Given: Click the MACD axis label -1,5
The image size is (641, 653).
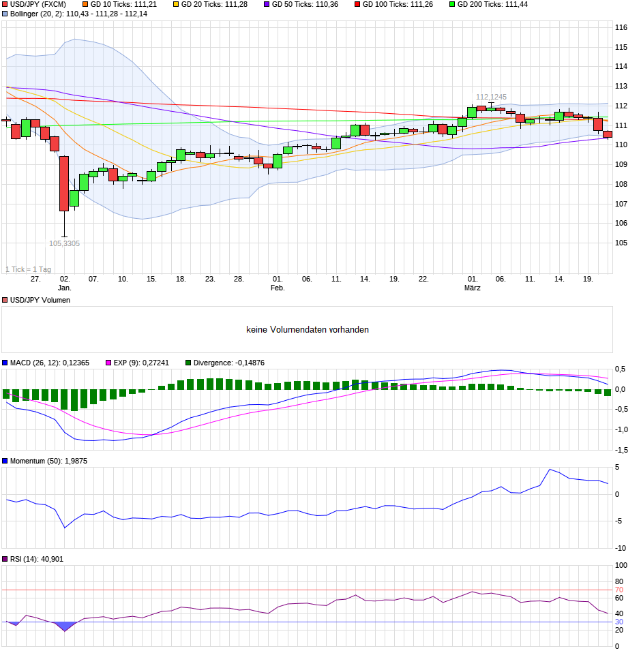Looking at the screenshot, I should [x=621, y=450].
